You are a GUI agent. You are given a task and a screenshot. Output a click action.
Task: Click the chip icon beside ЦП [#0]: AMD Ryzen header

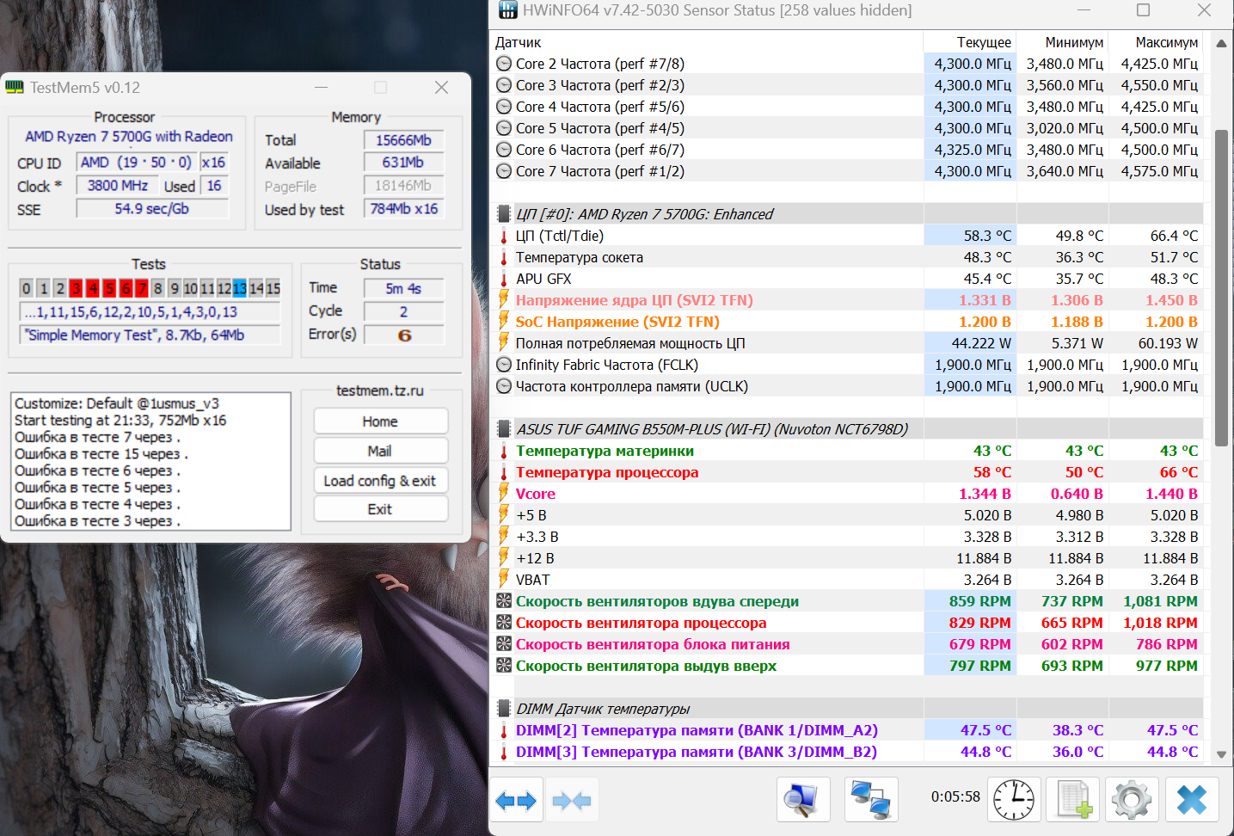coord(504,214)
